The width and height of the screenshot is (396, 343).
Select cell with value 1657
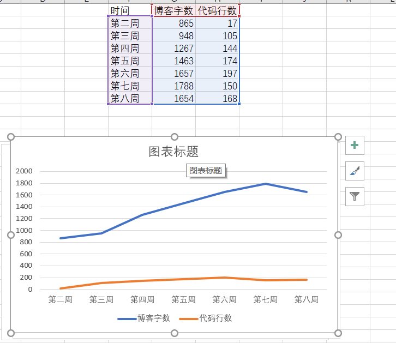[x=174, y=73]
